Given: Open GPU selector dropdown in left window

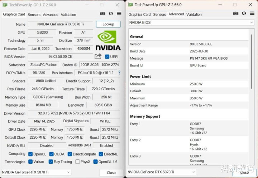Looking at the screenshot, I should 36,172.
